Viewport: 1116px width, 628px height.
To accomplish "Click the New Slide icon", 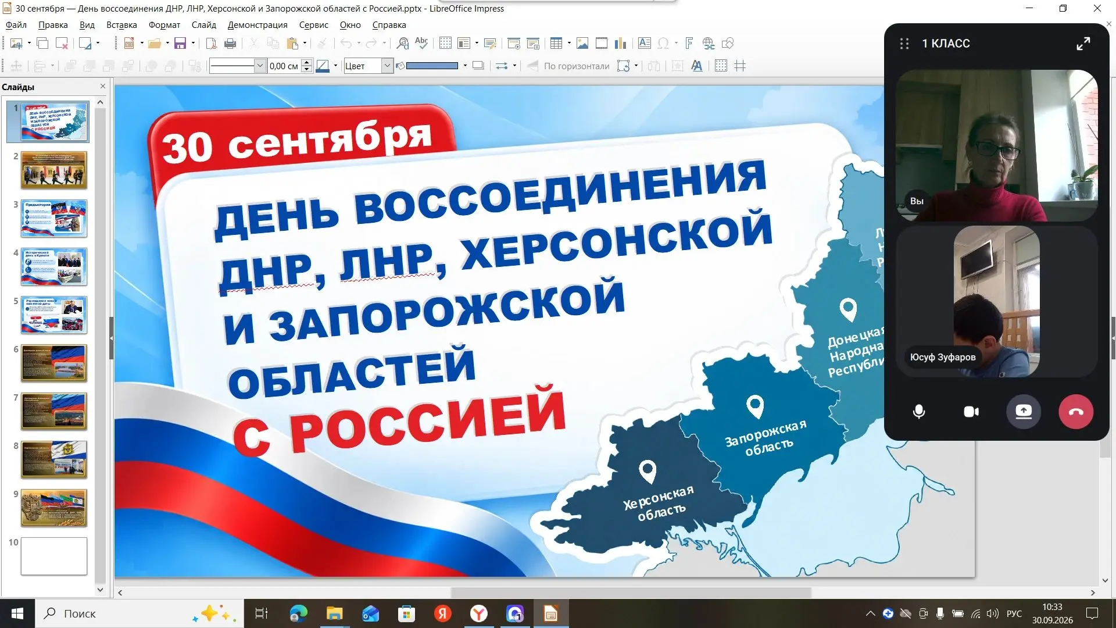I will click(x=16, y=43).
